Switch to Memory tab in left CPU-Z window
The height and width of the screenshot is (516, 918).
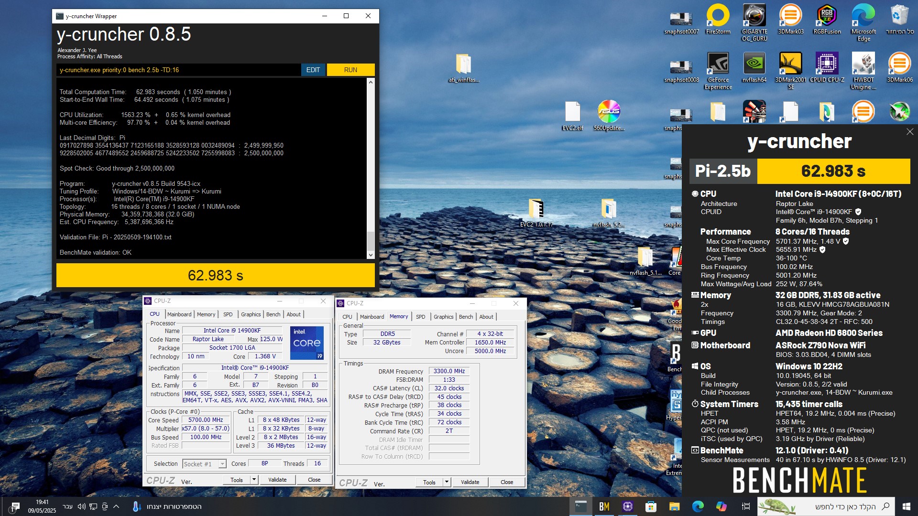coord(206,314)
